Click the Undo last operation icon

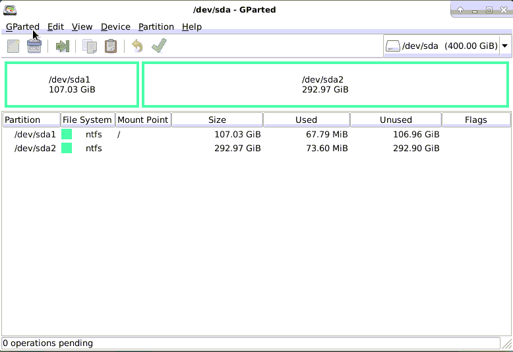click(137, 46)
